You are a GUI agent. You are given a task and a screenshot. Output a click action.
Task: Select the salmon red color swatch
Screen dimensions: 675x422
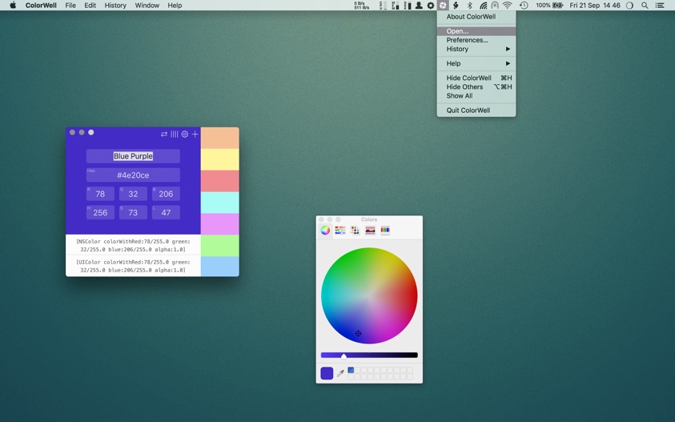click(220, 181)
